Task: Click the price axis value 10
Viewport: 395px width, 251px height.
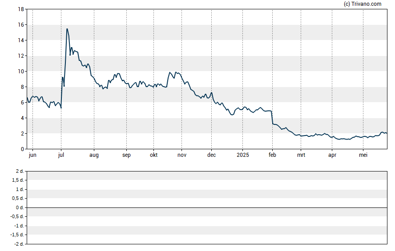Action: click(21, 72)
